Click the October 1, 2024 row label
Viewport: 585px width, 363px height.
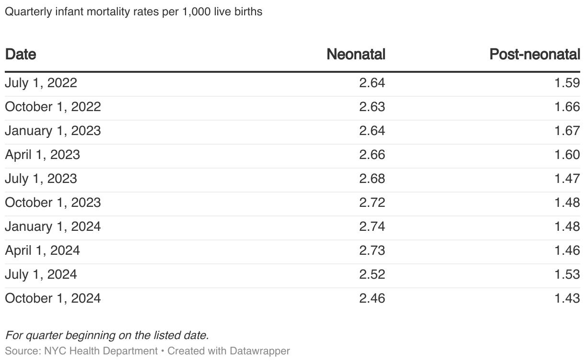pos(53,298)
